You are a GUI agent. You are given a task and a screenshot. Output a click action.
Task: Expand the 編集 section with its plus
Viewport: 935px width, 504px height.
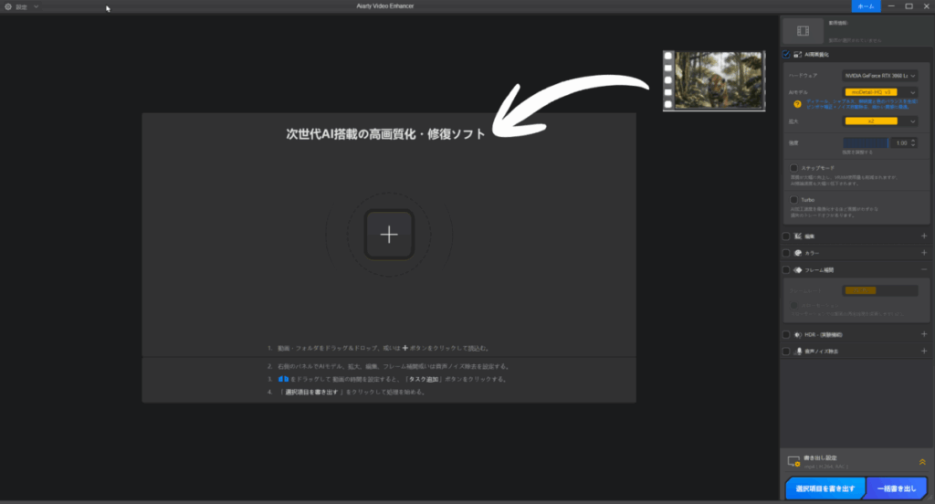[924, 236]
